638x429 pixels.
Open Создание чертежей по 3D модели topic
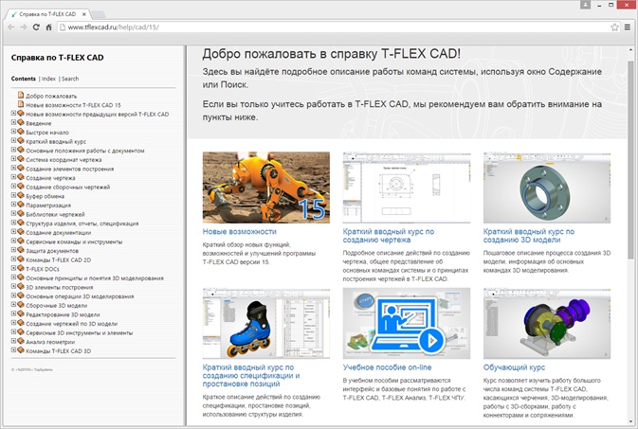point(72,324)
